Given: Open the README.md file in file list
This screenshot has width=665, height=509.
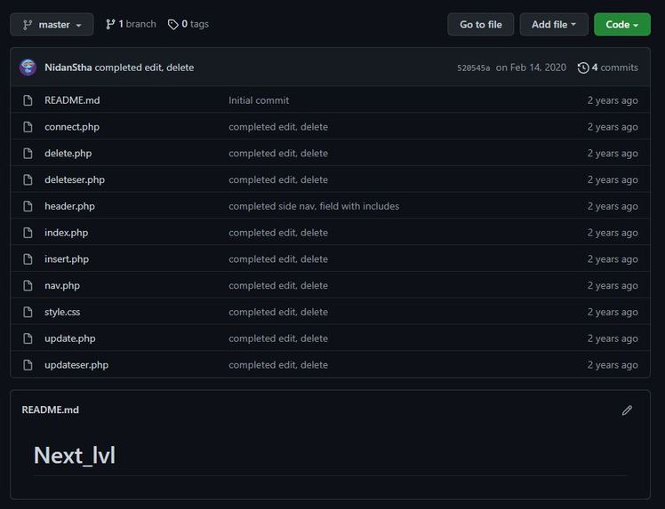Looking at the screenshot, I should 72,100.
